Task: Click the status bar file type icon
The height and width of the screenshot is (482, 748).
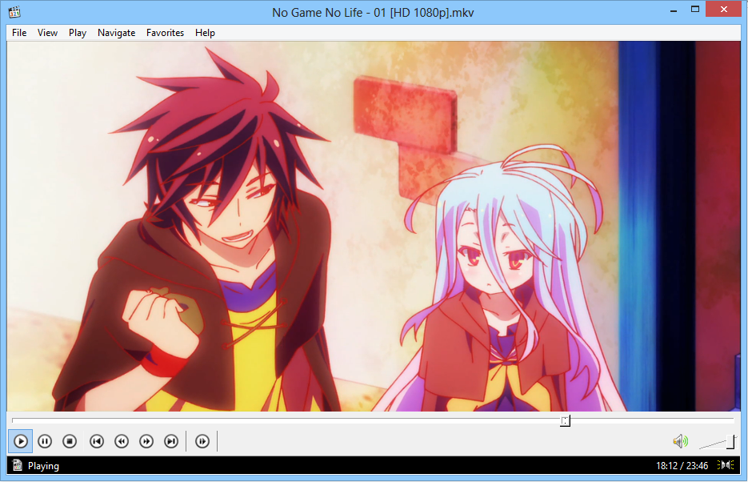Action: click(17, 465)
